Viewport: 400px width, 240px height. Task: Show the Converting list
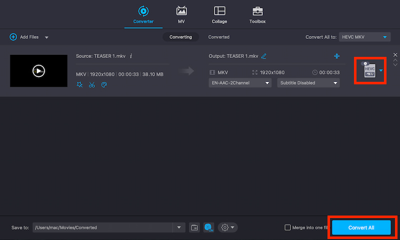180,37
